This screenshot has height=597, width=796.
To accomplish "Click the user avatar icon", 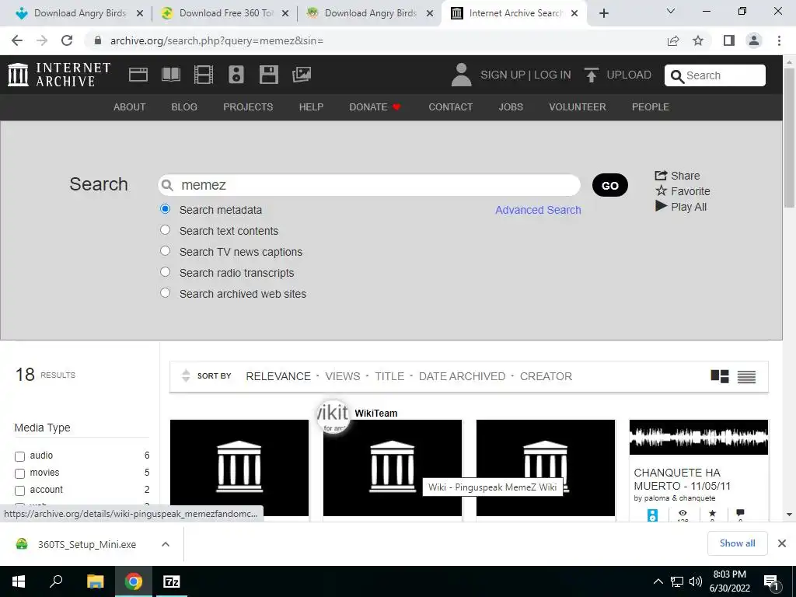I will pyautogui.click(x=461, y=75).
